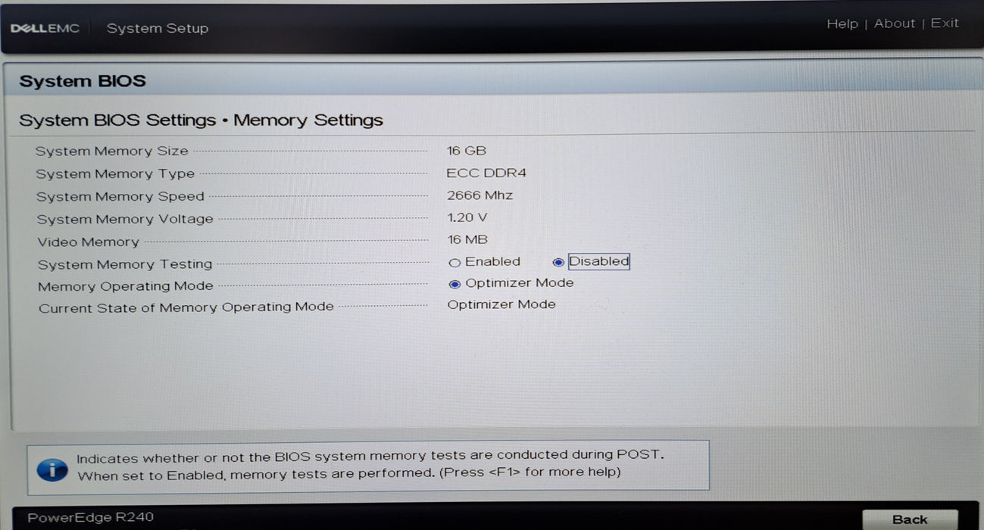
Task: Click System BIOS Settings Memory Settings heading
Action: (x=201, y=120)
